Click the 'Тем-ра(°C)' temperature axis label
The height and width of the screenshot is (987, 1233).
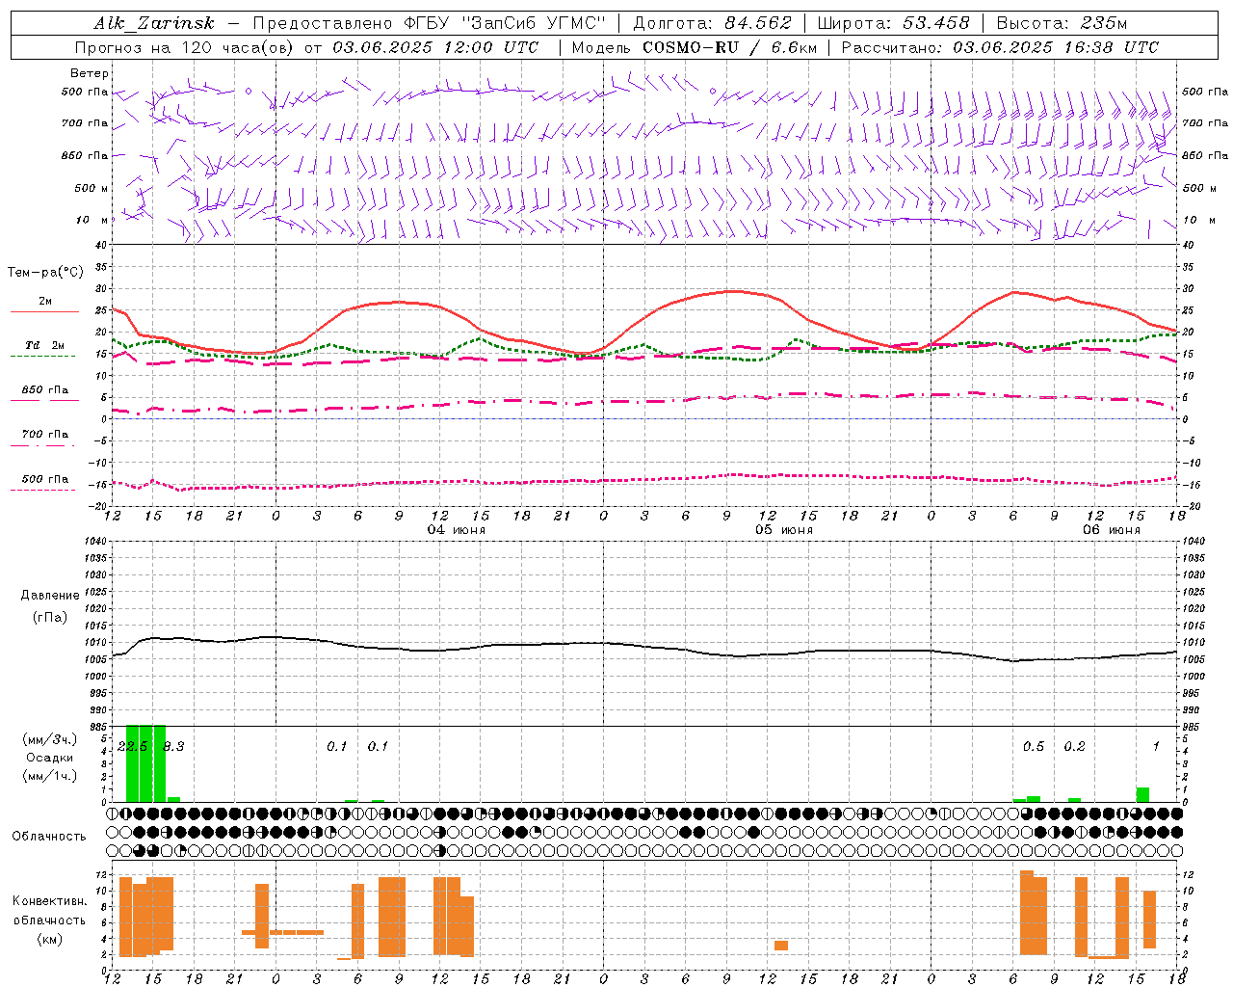[45, 273]
